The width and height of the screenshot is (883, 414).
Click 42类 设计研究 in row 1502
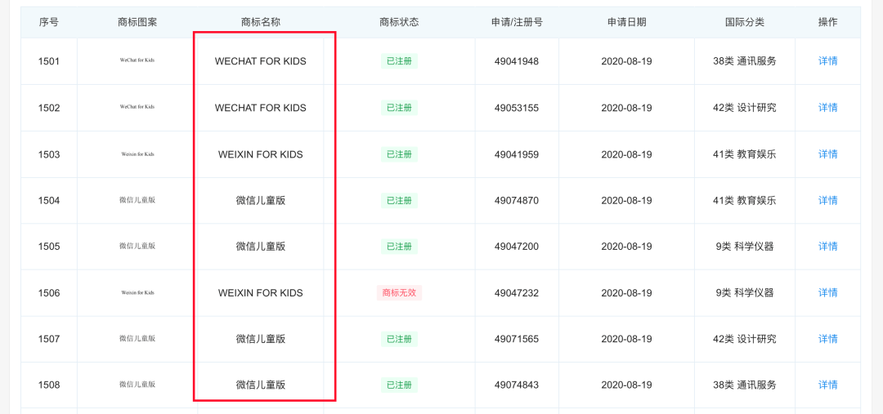[745, 108]
